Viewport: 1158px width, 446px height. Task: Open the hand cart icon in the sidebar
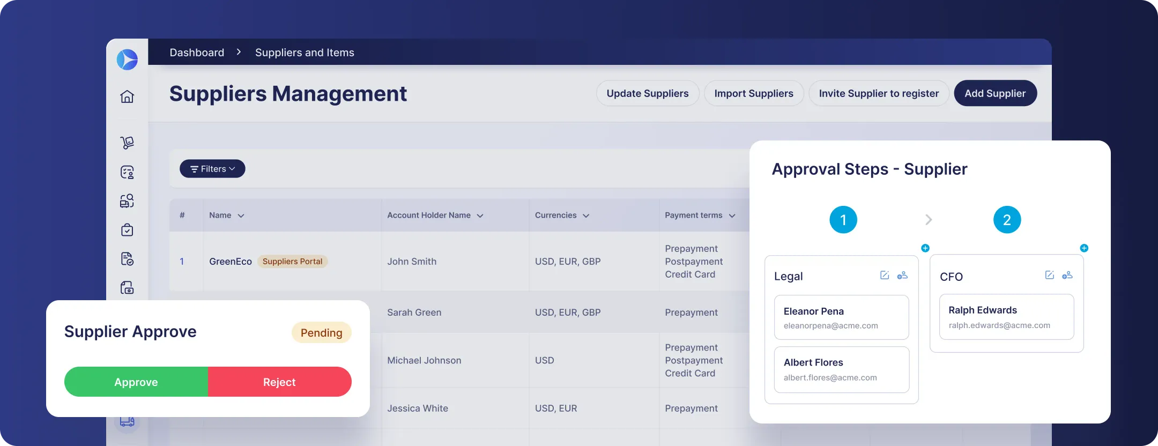(127, 143)
